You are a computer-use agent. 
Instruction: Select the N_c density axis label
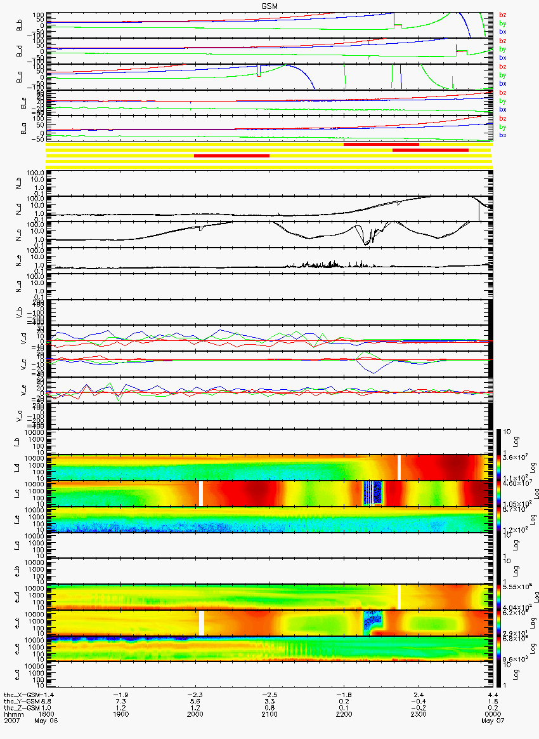coord(19,235)
